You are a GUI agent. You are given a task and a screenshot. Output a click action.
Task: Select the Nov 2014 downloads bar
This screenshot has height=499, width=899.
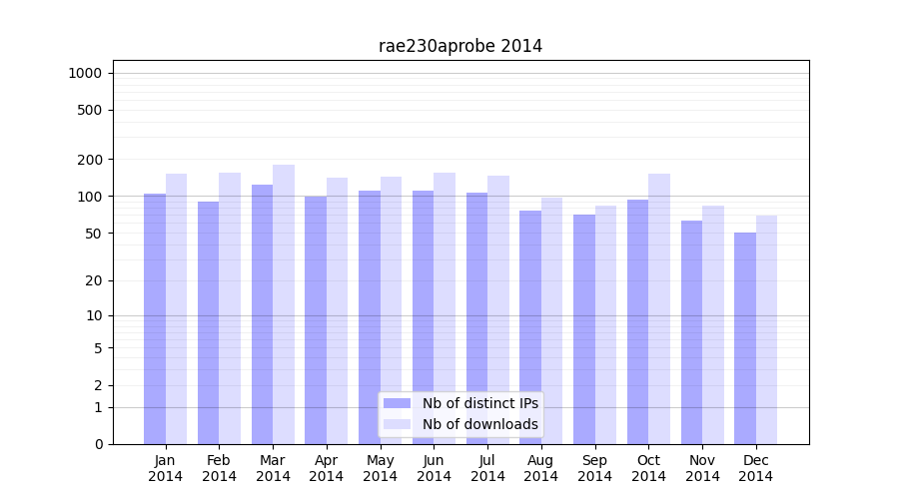point(713,324)
